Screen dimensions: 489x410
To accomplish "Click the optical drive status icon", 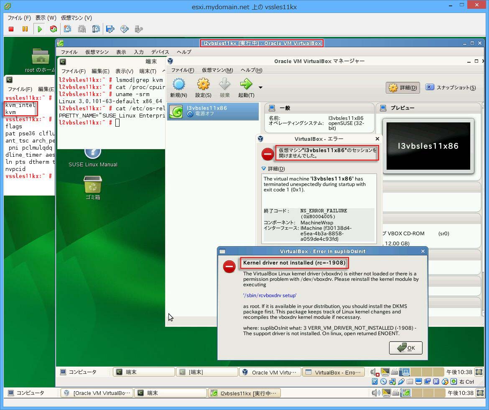I will point(384,382).
